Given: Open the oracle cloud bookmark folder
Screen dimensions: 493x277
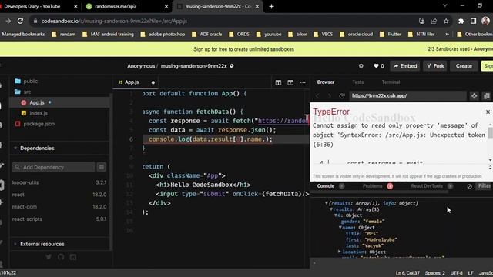Looking at the screenshot, I should coord(356,34).
